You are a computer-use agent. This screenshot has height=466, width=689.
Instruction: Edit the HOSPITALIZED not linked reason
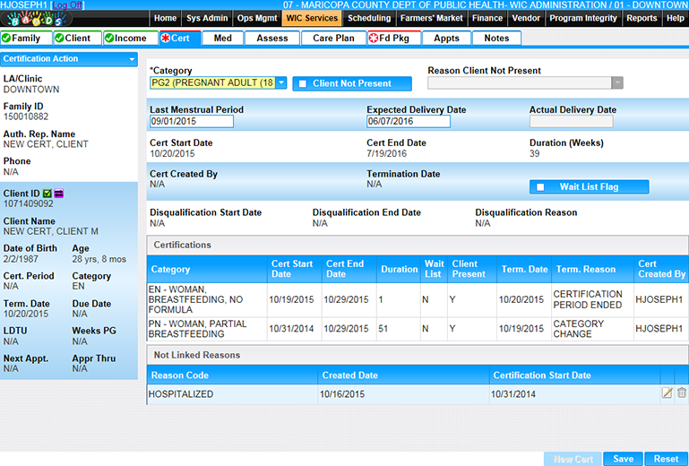667,393
